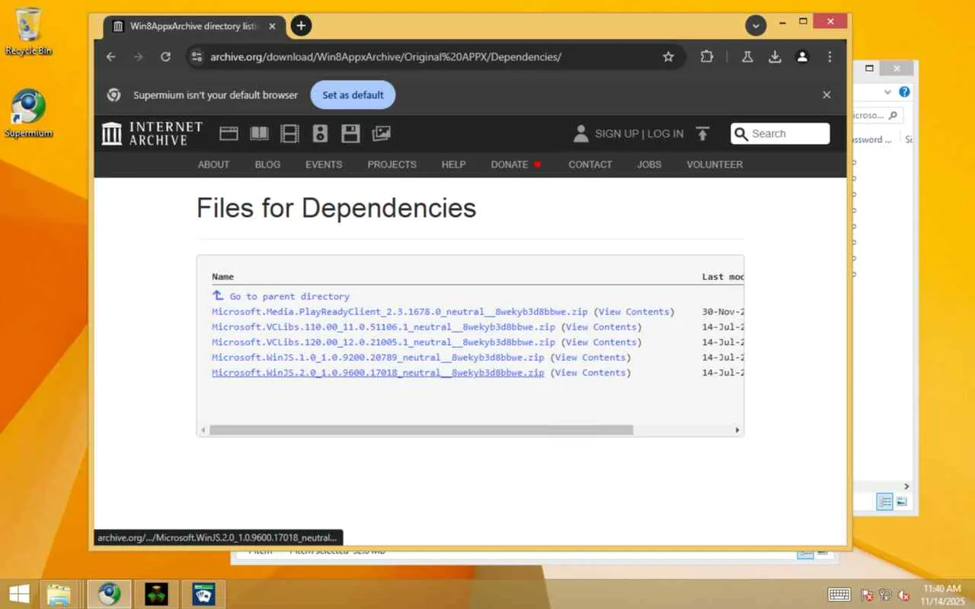Screen dimensions: 975x609
Task: Open the Solitaire cards taskbar icon
Action: click(x=203, y=594)
